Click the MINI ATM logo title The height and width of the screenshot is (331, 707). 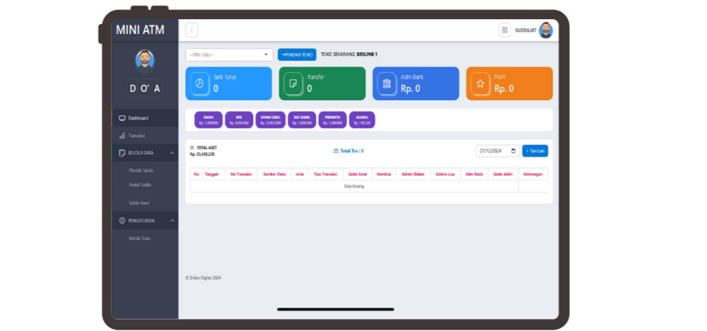click(x=140, y=30)
